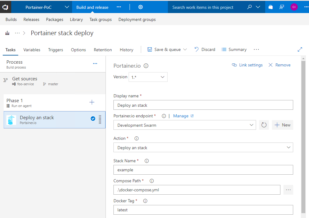The height and width of the screenshot is (218, 309).
Task: Remove the Portainer.io task
Action: tap(279, 65)
